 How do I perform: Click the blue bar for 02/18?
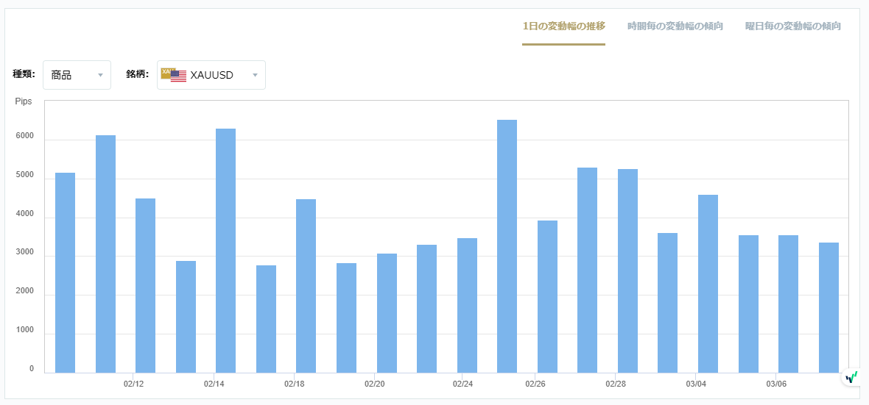[x=306, y=286]
